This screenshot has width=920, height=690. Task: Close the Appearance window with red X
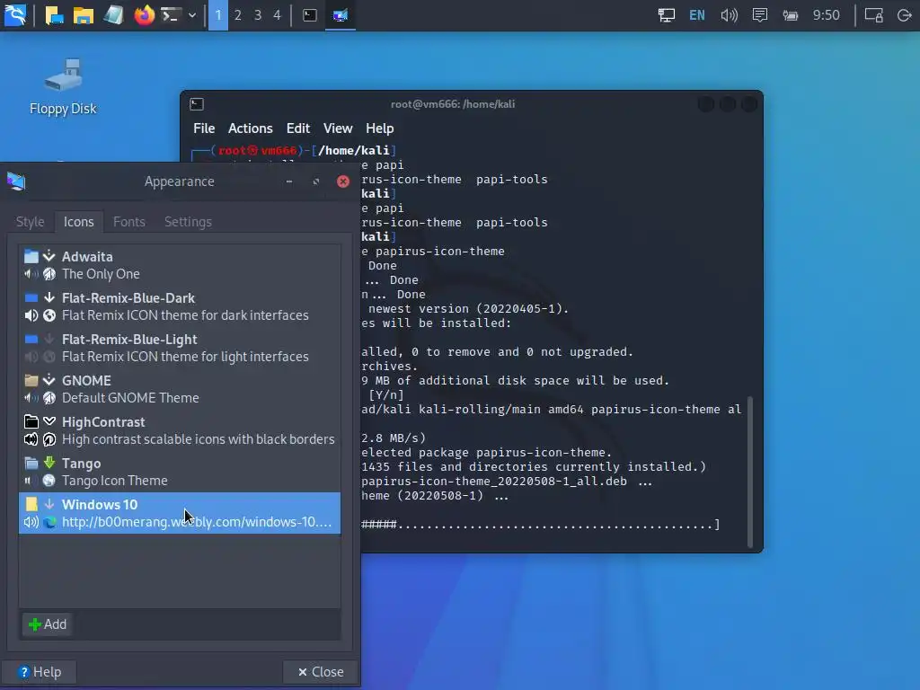click(343, 181)
